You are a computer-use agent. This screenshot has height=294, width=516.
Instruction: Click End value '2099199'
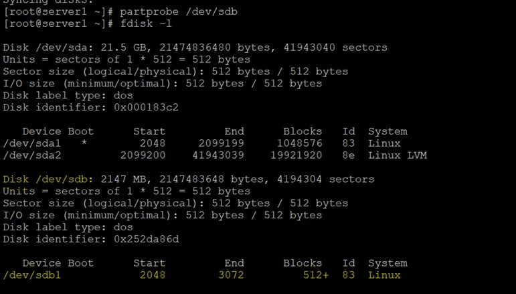click(x=221, y=143)
